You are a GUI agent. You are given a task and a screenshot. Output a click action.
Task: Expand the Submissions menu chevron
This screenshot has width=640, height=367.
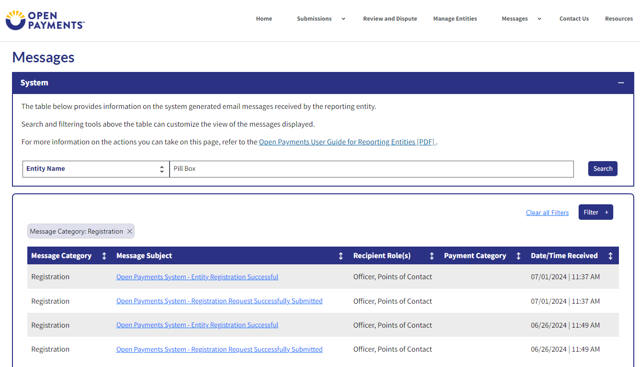point(343,19)
